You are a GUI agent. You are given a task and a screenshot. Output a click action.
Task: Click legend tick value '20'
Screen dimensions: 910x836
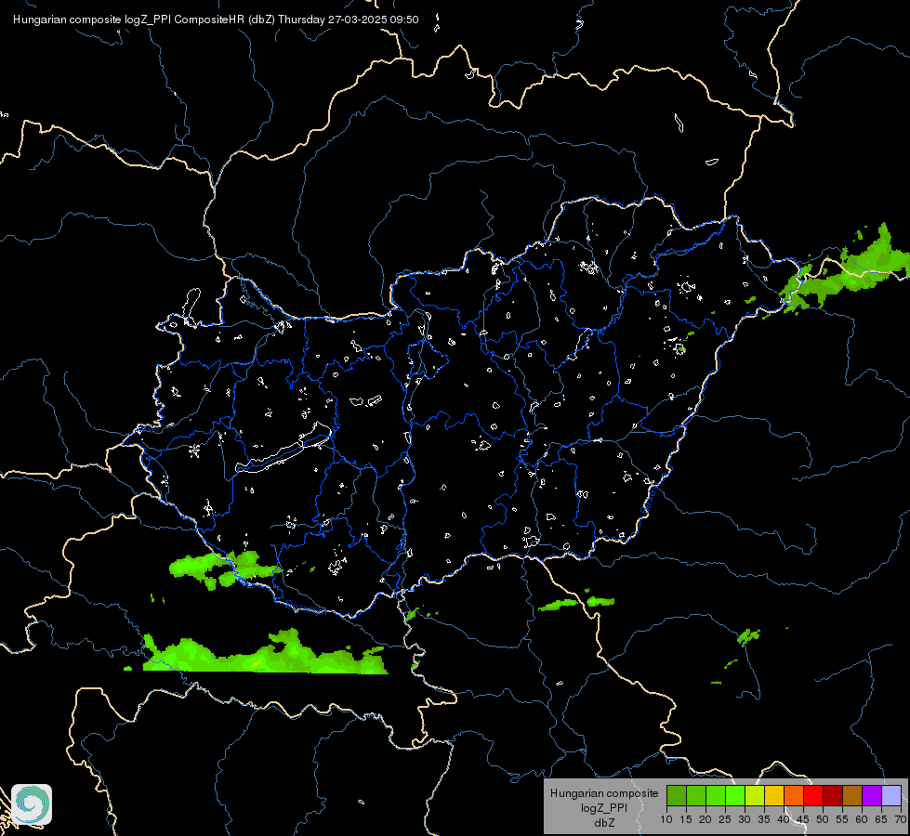[x=706, y=820]
